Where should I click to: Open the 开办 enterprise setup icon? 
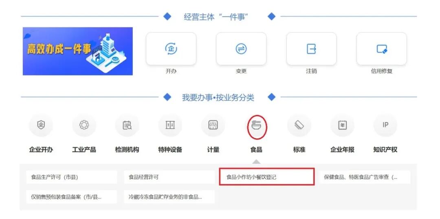click(171, 49)
